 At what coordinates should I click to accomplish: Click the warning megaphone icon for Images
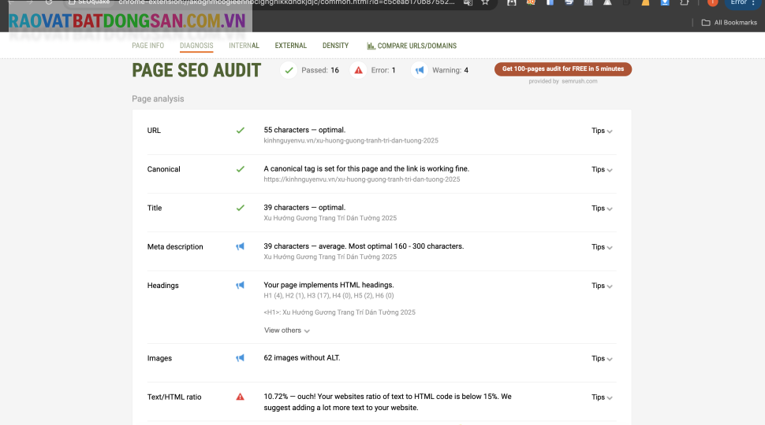(241, 358)
